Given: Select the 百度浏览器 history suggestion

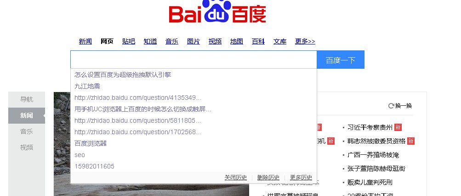Looking at the screenshot, I should pyautogui.click(x=194, y=143).
